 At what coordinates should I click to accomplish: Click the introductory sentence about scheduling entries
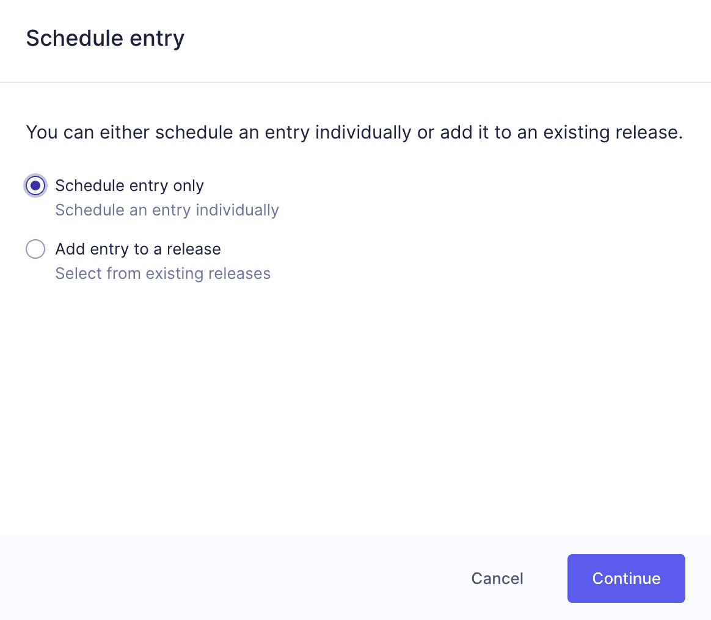354,132
